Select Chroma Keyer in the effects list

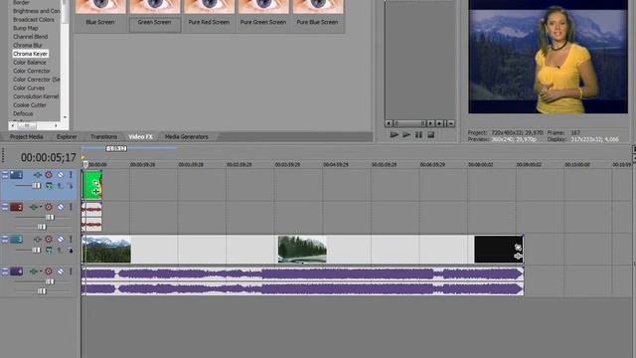point(31,54)
